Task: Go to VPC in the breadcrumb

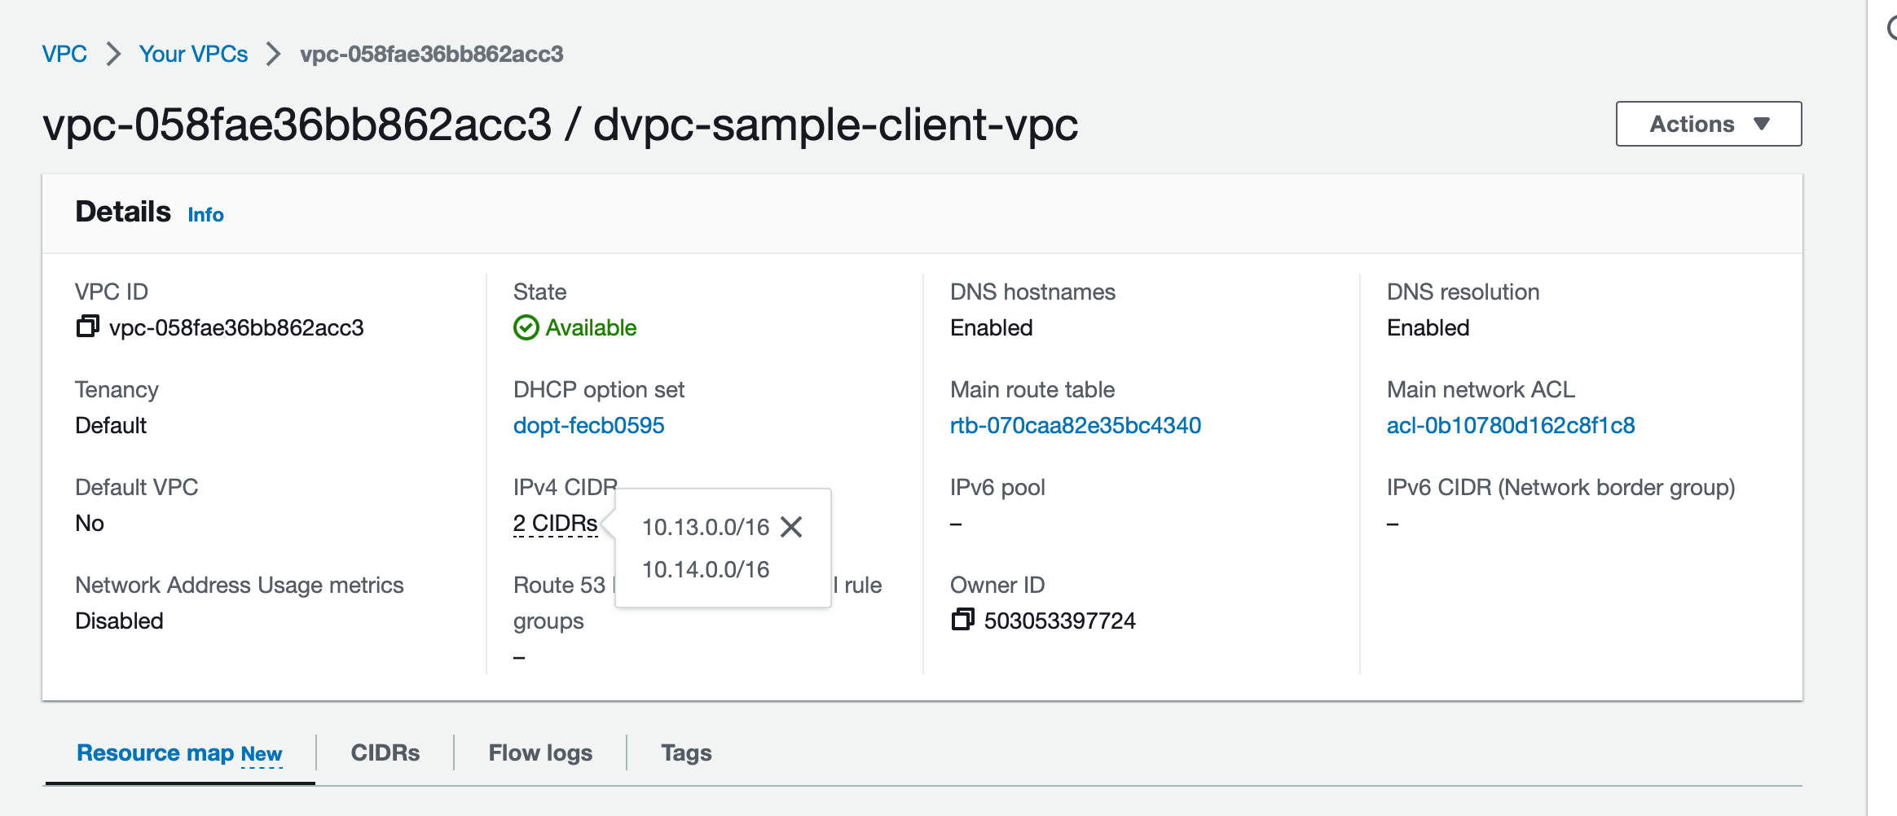Action: tap(64, 54)
